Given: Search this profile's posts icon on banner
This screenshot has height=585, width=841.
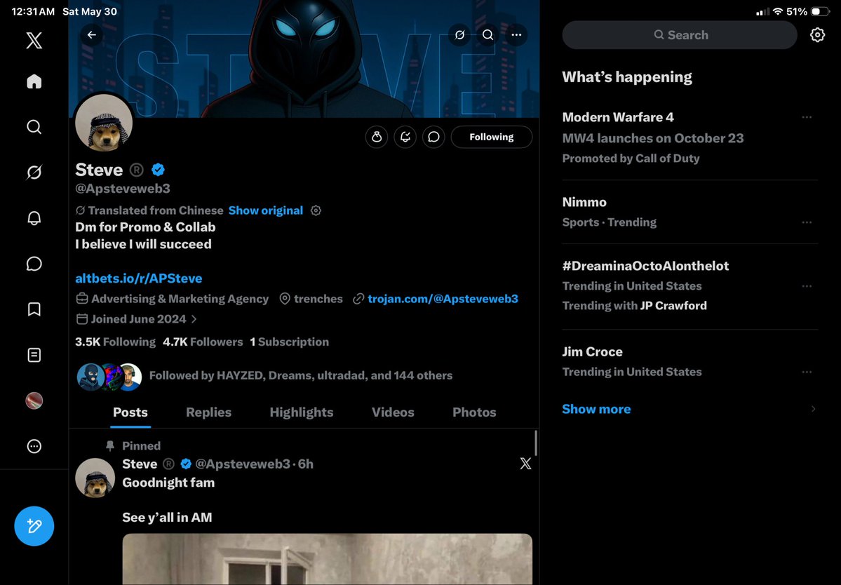Looking at the screenshot, I should pos(487,35).
